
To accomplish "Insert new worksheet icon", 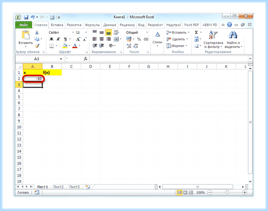I will coord(88,187).
